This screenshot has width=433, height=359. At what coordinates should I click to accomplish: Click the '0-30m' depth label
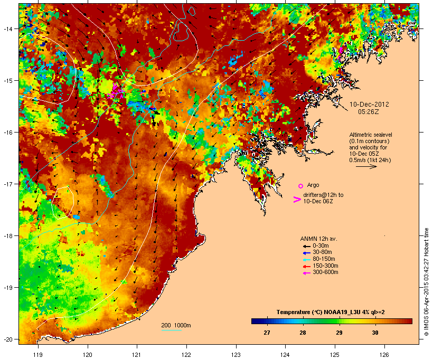coord(321,246)
